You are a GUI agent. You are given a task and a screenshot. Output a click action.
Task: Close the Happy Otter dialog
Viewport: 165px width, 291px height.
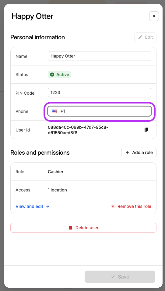tap(154, 16)
